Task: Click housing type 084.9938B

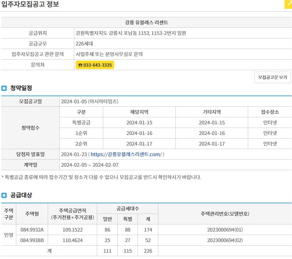Action: click(32, 240)
